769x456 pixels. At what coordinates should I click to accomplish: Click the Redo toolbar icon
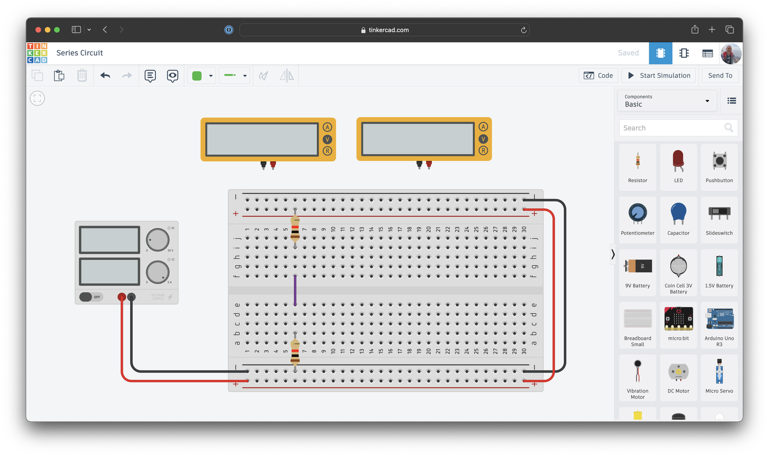(x=126, y=75)
